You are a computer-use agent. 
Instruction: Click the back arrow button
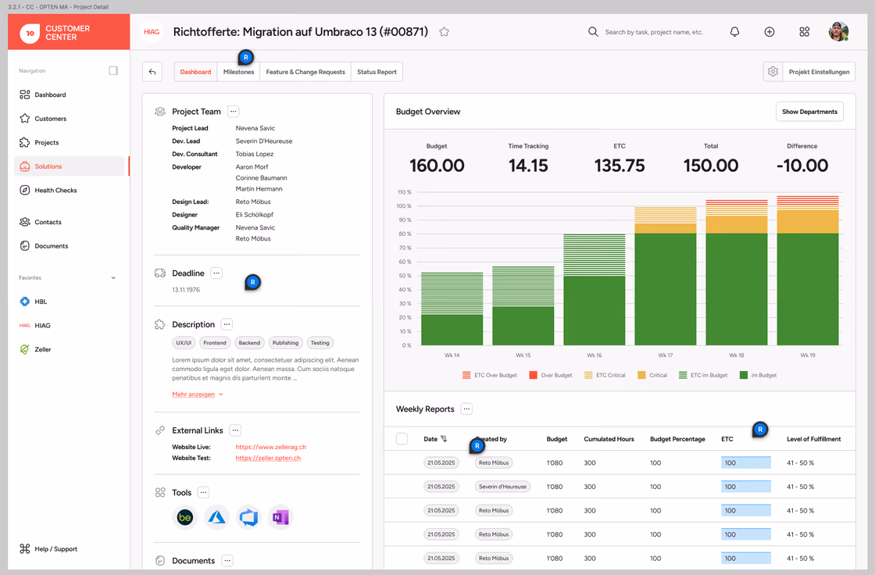152,72
